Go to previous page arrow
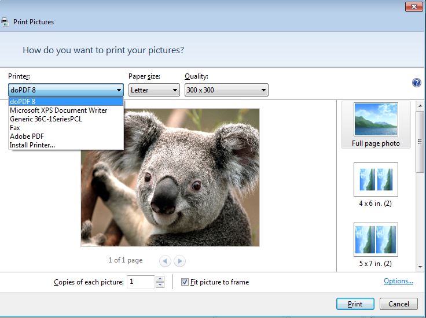This screenshot has height=318, width=426. pos(165,261)
